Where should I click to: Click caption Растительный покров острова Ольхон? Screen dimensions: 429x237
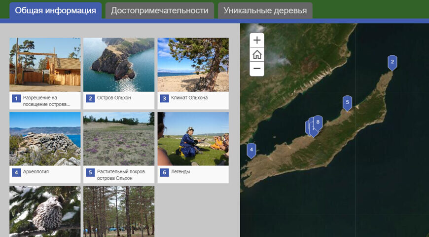point(121,175)
